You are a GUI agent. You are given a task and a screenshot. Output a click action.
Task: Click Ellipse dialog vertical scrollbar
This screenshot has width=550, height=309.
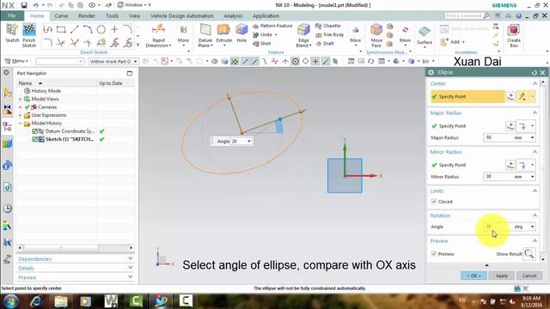pyautogui.click(x=543, y=170)
